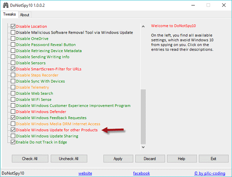Open the © by pXc-coding link
This screenshot has height=177, width=232.
pos(210,173)
